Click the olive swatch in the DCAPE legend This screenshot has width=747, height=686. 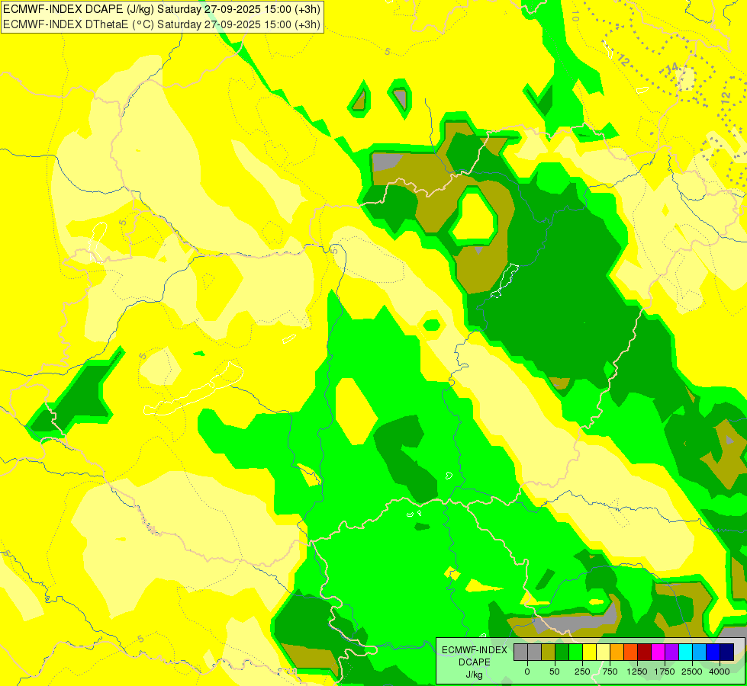pyautogui.click(x=548, y=652)
